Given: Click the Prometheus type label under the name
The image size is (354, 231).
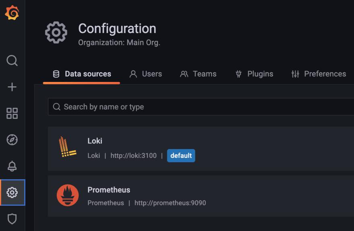Looking at the screenshot, I should coord(106,203).
